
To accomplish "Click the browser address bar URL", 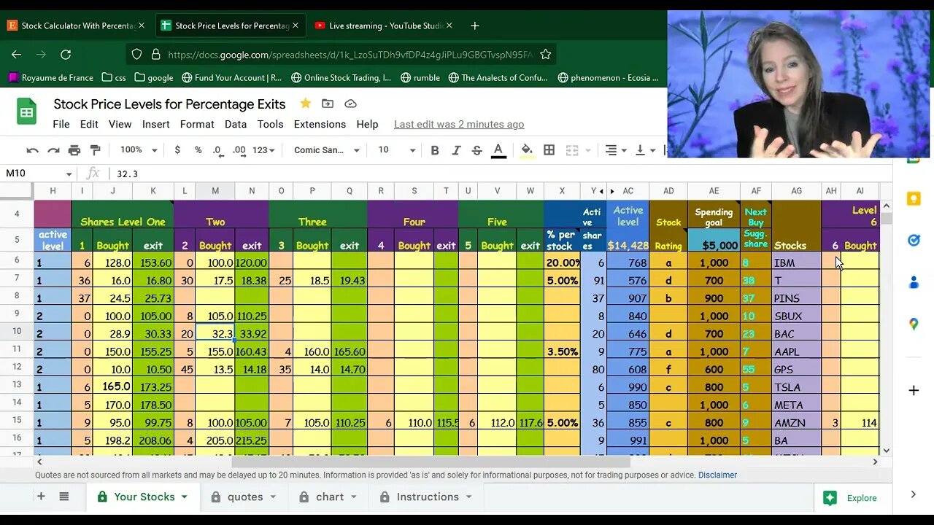I will coord(350,55).
